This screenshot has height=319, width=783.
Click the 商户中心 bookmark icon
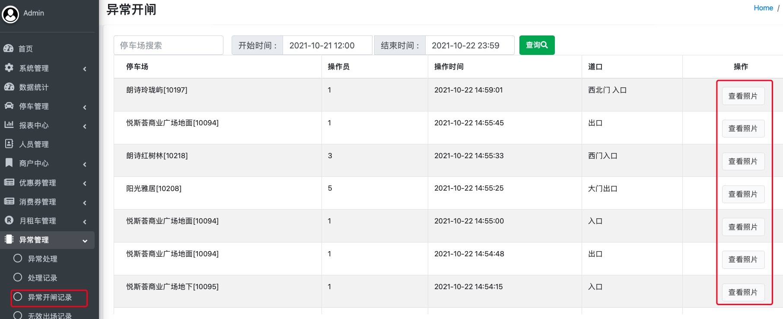(9, 163)
